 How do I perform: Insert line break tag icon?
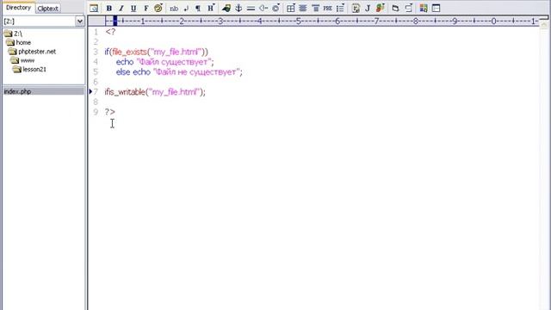pos(186,8)
